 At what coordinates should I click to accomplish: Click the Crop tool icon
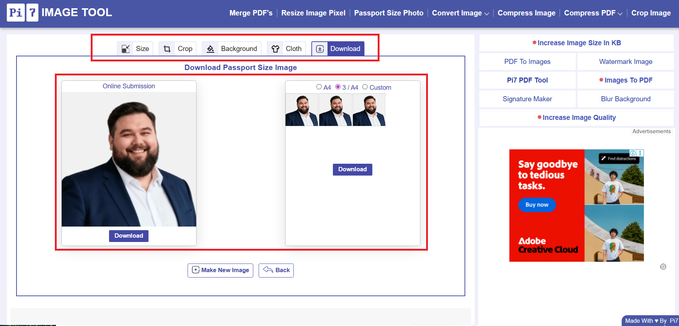(167, 49)
